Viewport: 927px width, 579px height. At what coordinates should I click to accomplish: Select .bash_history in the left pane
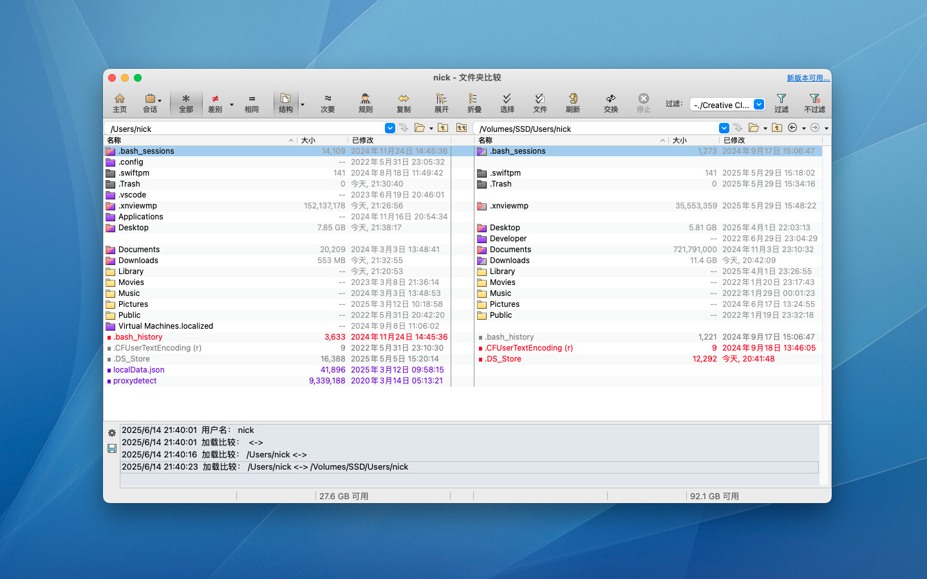pyautogui.click(x=277, y=337)
